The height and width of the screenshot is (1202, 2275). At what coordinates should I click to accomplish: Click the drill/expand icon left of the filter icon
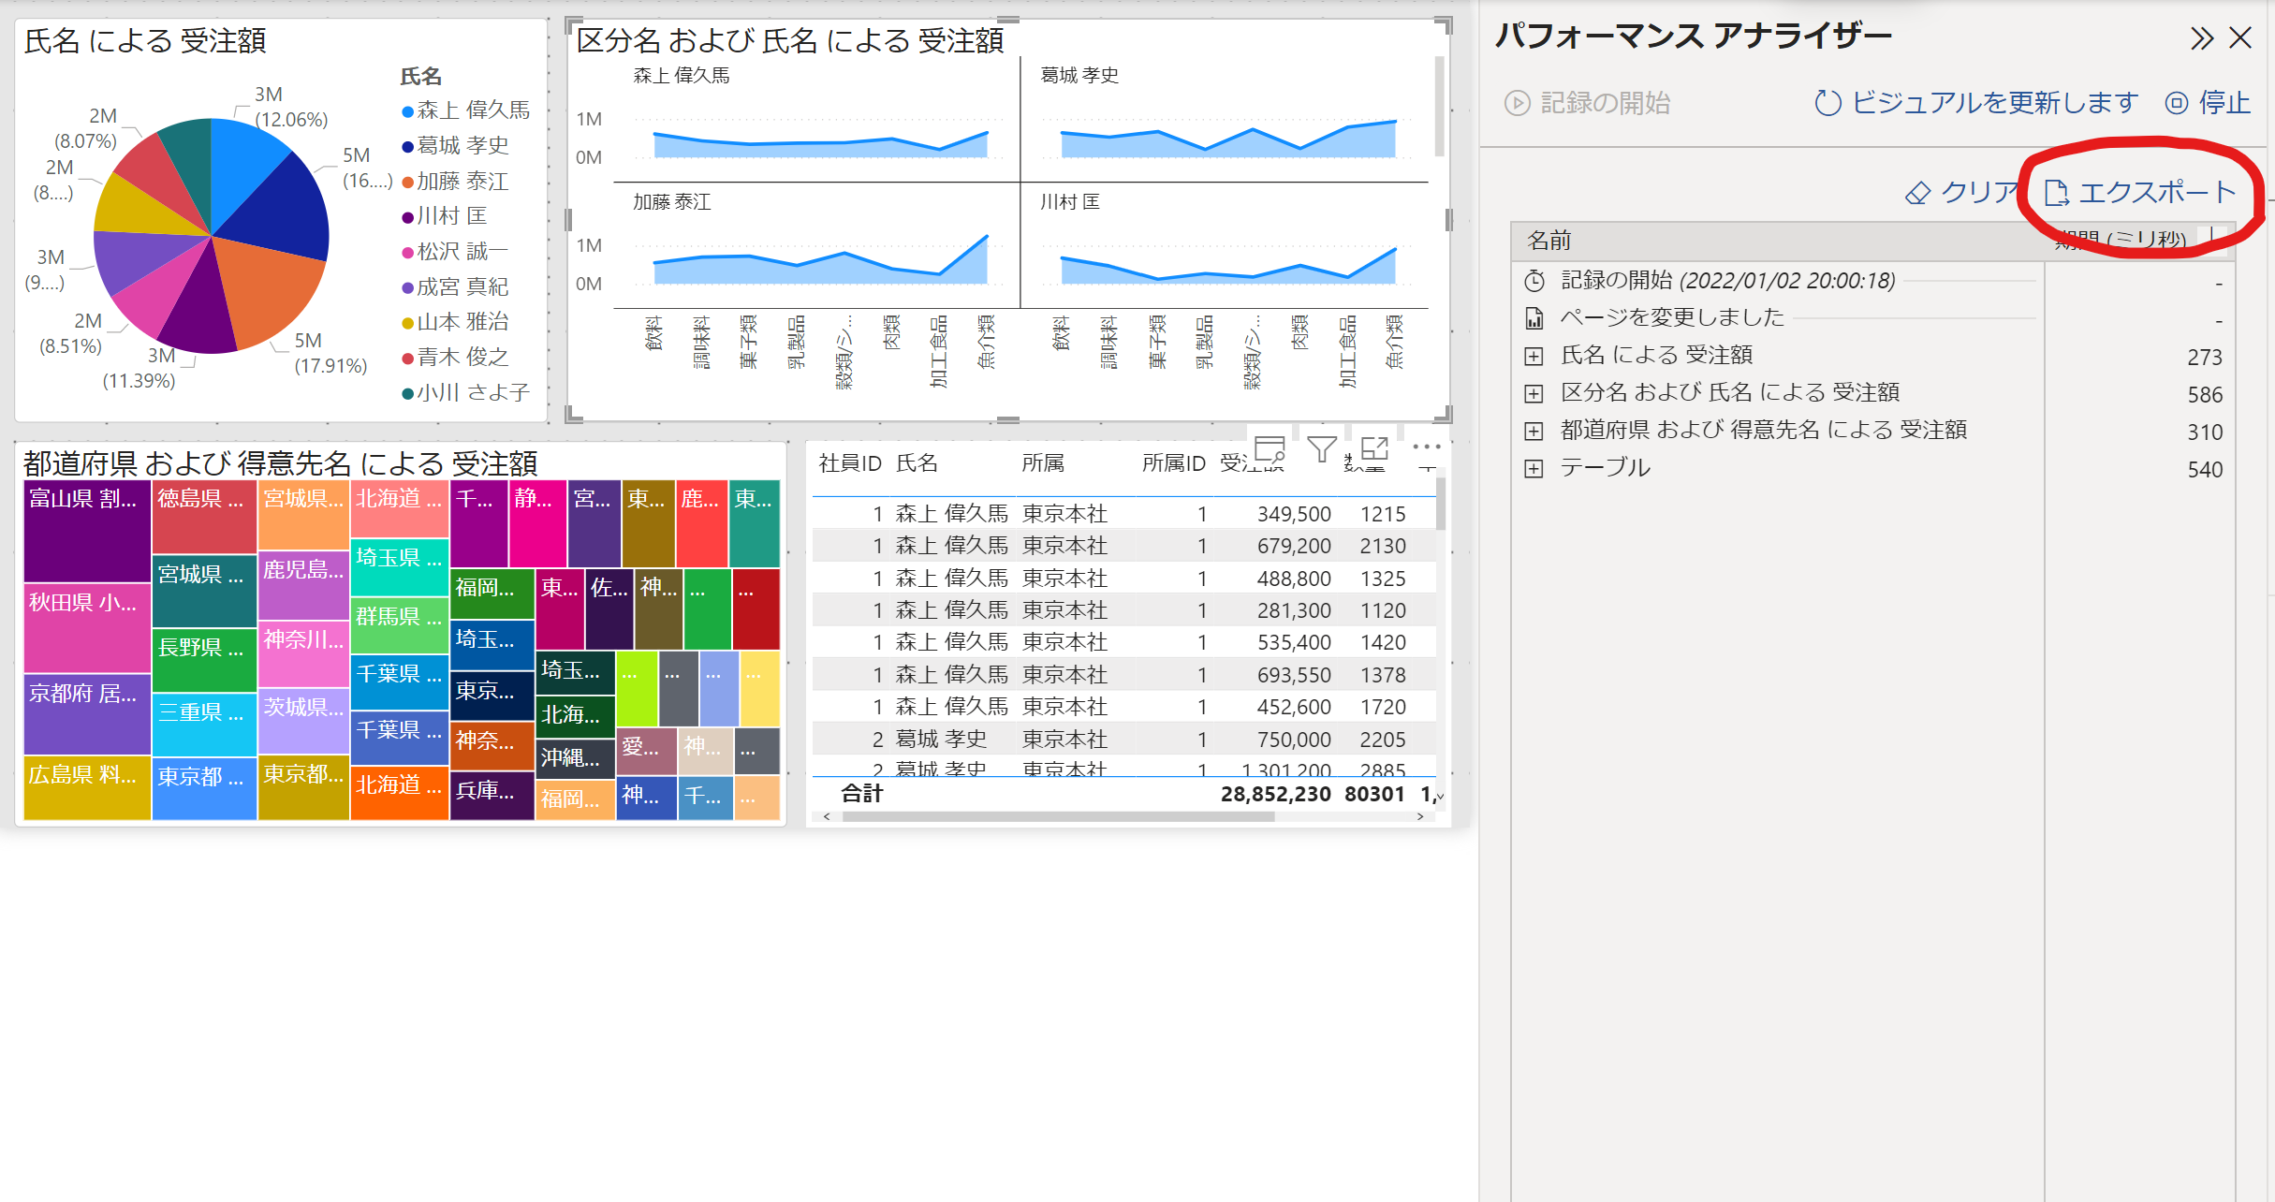pyautogui.click(x=1270, y=449)
